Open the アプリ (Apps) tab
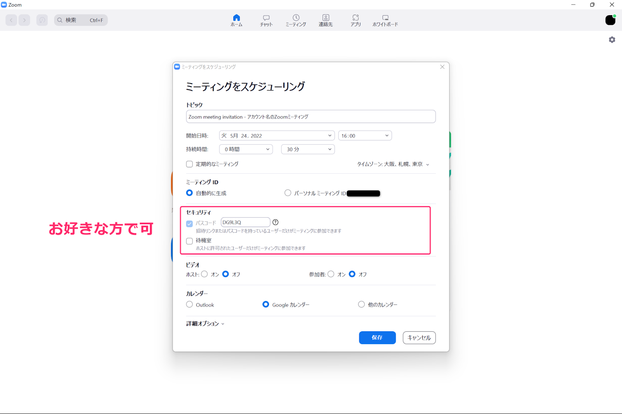The image size is (622, 414). 356,20
